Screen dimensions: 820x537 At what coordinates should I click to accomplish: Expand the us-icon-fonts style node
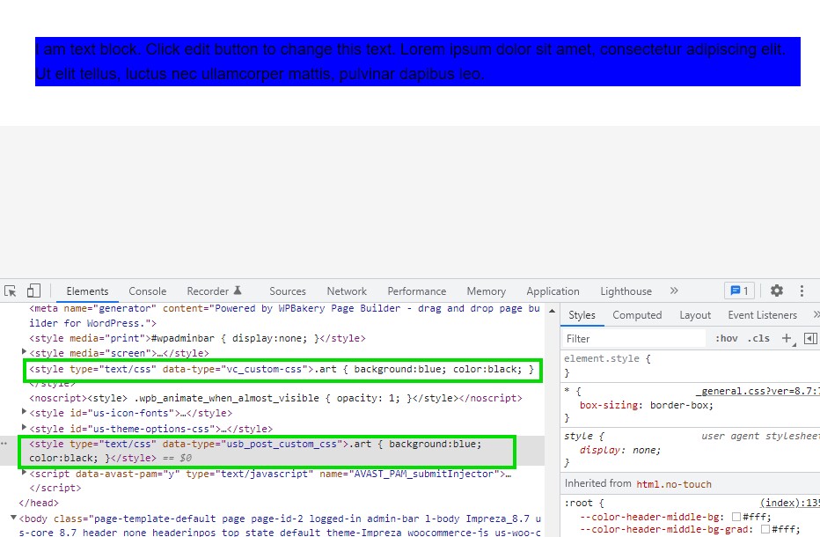pos(24,412)
